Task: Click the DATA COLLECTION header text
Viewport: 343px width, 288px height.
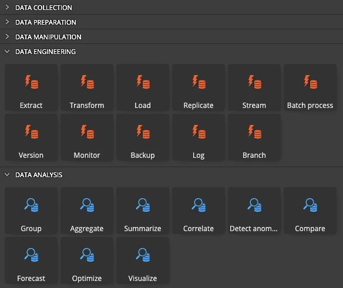Action: (x=43, y=8)
